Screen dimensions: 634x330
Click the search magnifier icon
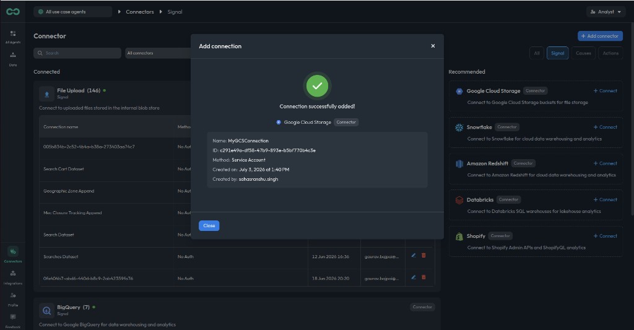pos(40,53)
